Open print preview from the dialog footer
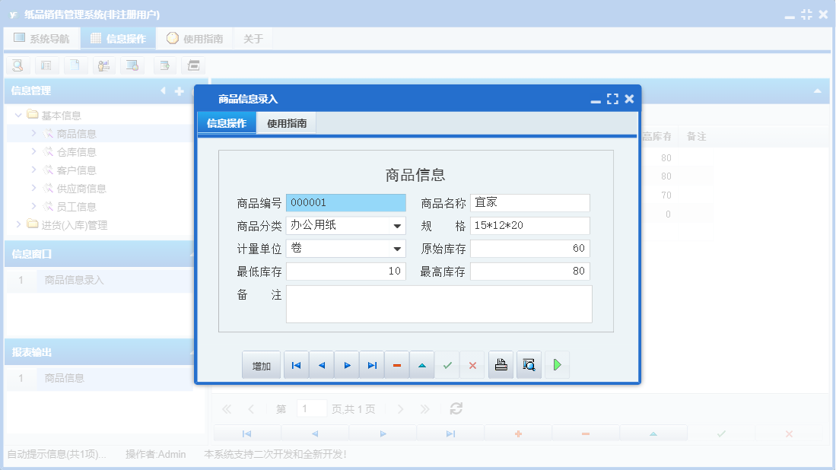Viewport: 836px width, 470px height. [x=529, y=364]
